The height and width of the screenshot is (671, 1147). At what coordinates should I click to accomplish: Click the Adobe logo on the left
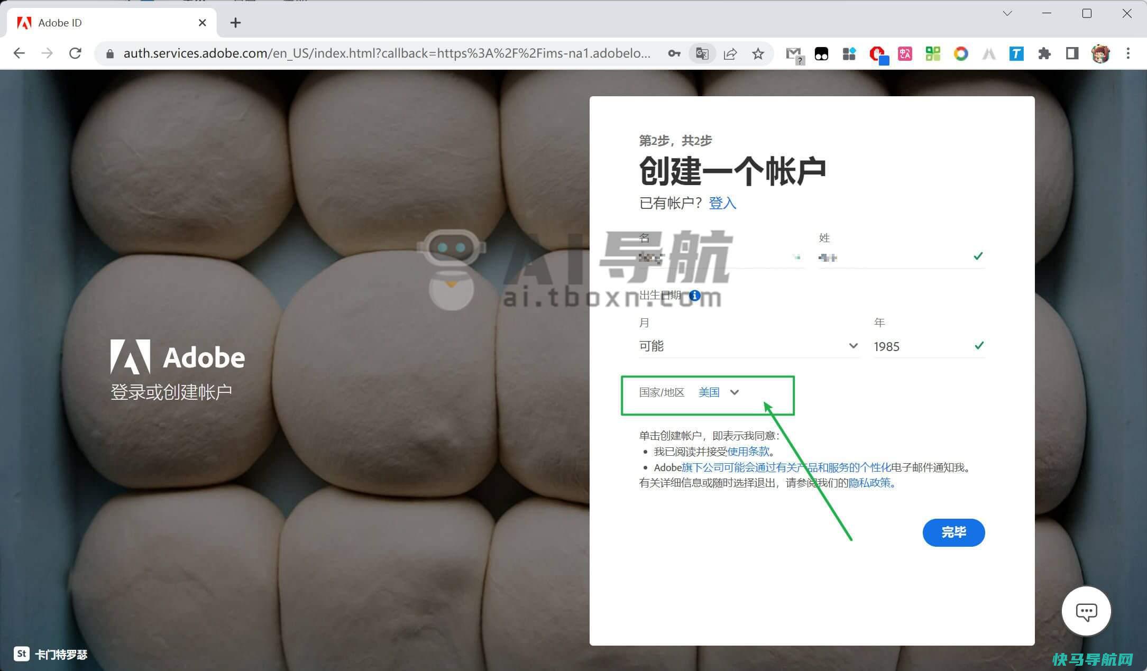[x=178, y=357]
